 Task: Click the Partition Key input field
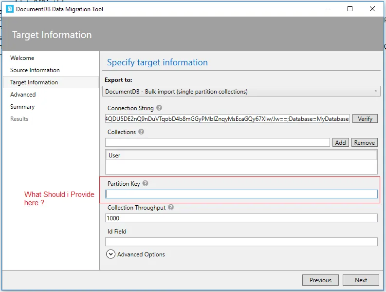241,194
